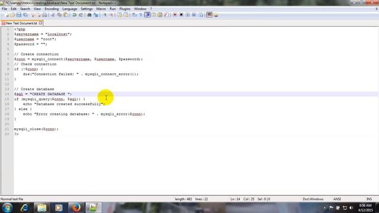Click the Dos\Windows status bar entry

coord(313,199)
